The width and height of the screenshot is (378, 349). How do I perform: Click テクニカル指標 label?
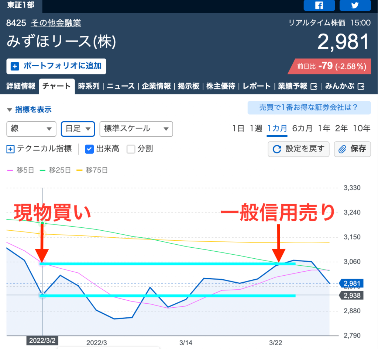pos(44,149)
